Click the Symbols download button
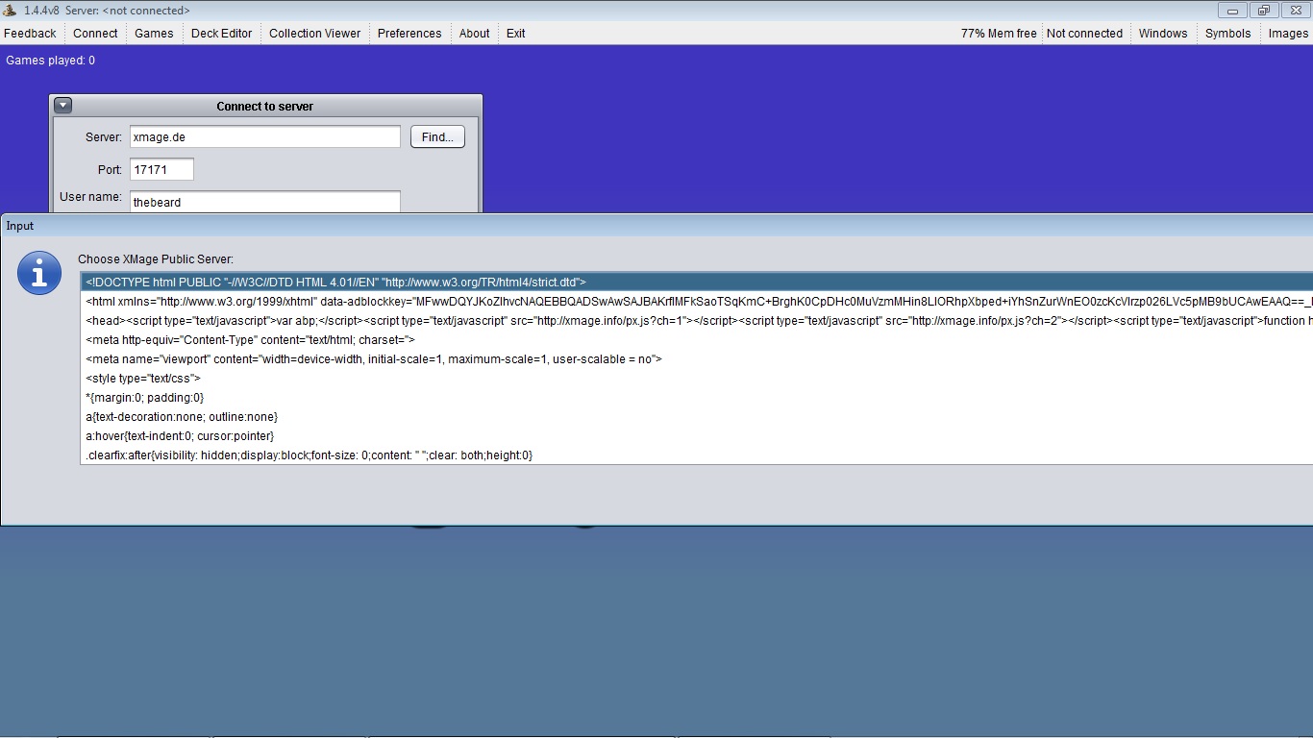 tap(1227, 33)
